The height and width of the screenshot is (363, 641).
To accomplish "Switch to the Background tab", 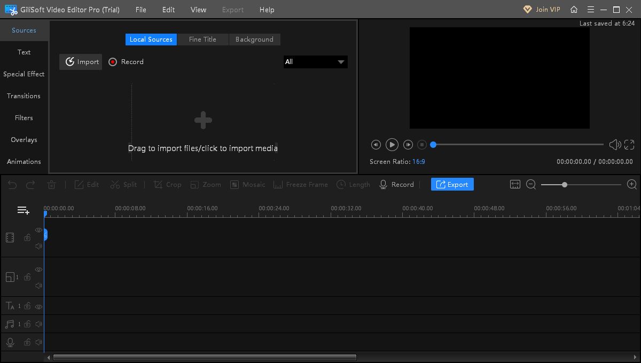I will tap(254, 39).
